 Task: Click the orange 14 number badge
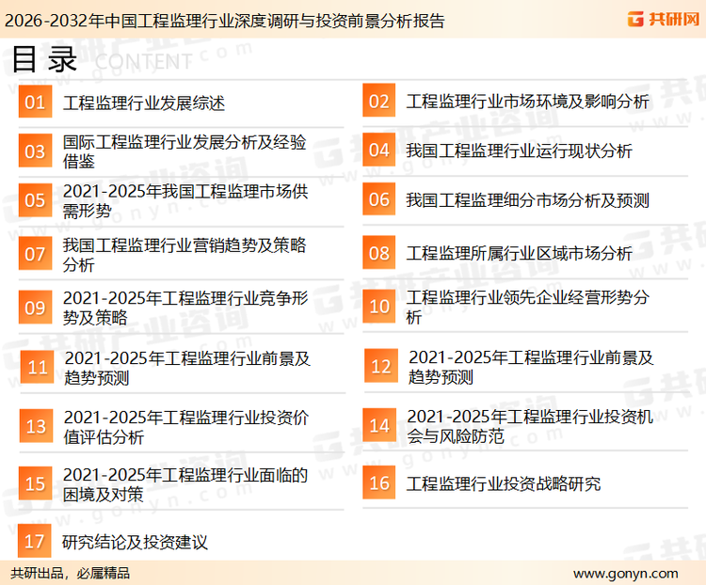coord(379,425)
